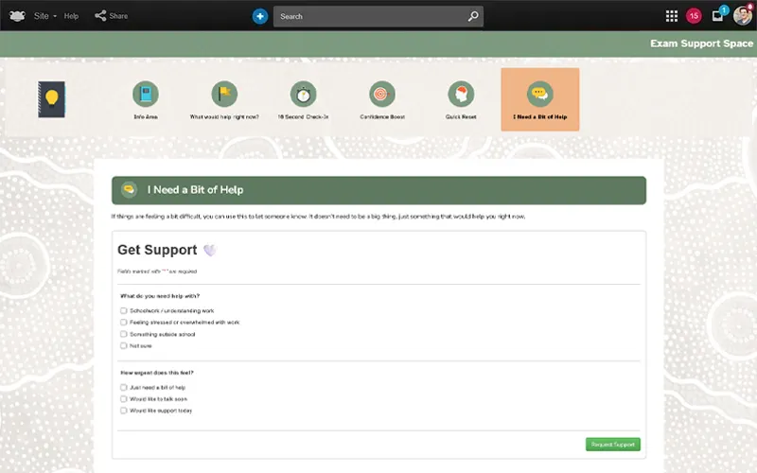Image resolution: width=757 pixels, height=473 pixels.
Task: Enable 'Would like support today' checkbox
Action: point(124,411)
